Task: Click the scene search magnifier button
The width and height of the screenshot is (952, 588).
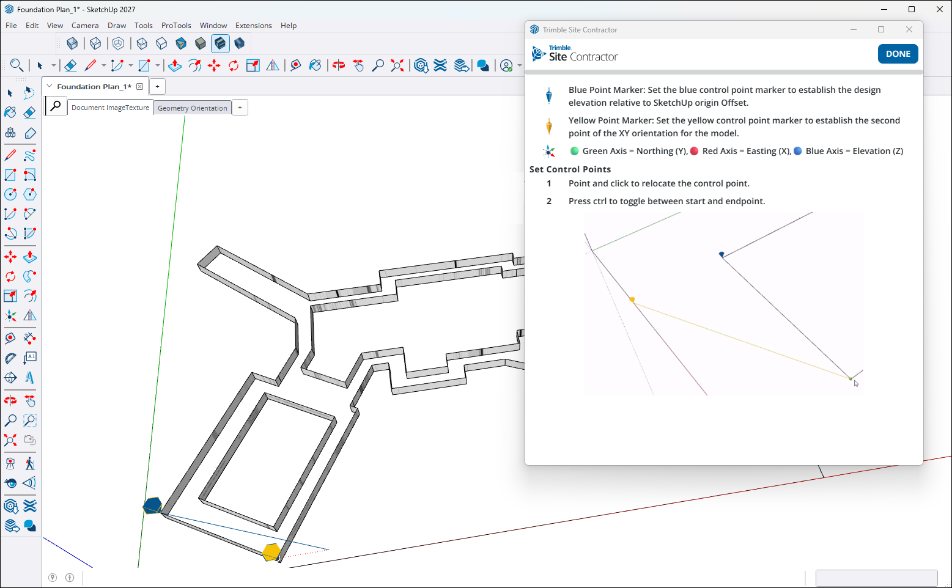Action: point(56,106)
